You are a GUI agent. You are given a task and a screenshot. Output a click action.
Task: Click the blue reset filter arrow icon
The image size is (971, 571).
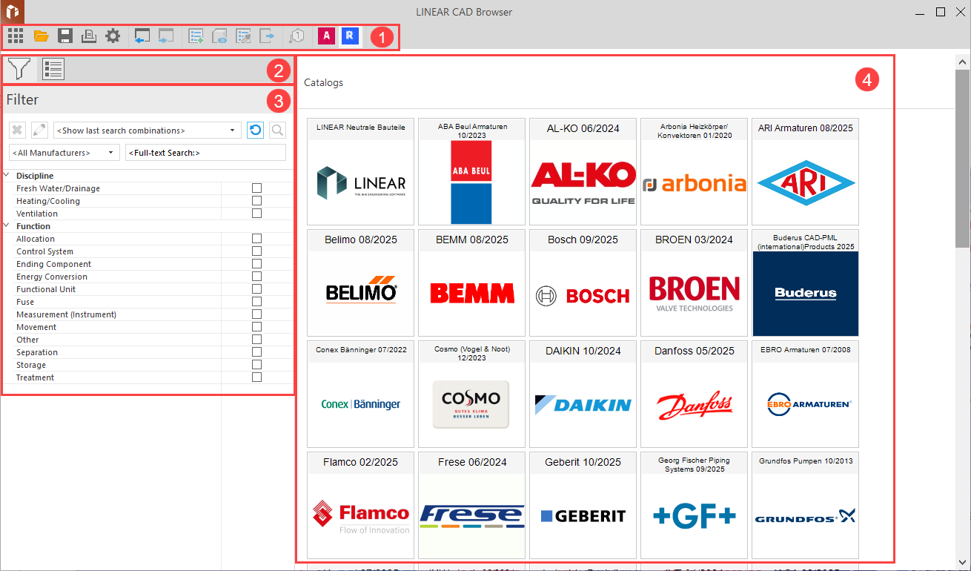pyautogui.click(x=255, y=131)
